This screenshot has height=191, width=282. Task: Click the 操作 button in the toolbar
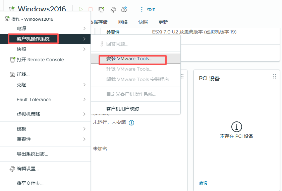click(x=151, y=9)
